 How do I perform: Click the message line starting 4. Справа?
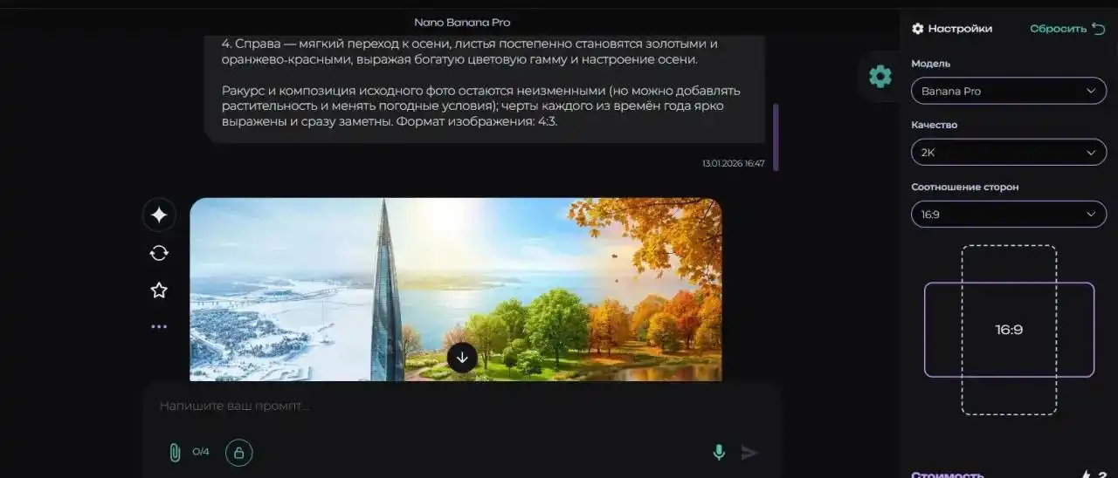[x=472, y=51]
